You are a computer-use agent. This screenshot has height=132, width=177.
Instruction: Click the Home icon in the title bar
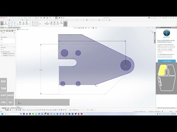point(36,18)
